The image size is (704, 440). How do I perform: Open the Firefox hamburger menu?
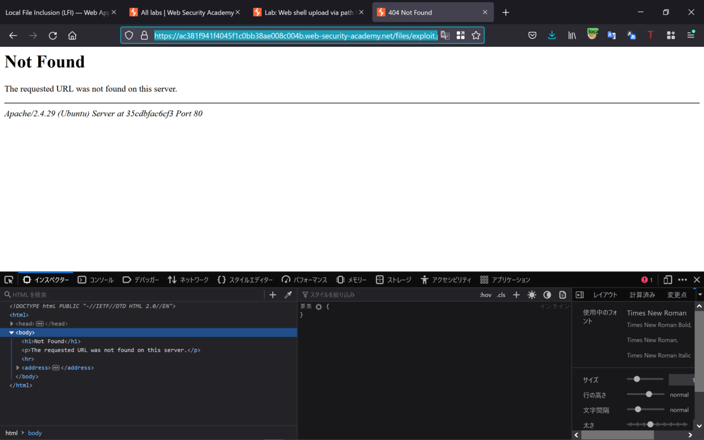[691, 35]
